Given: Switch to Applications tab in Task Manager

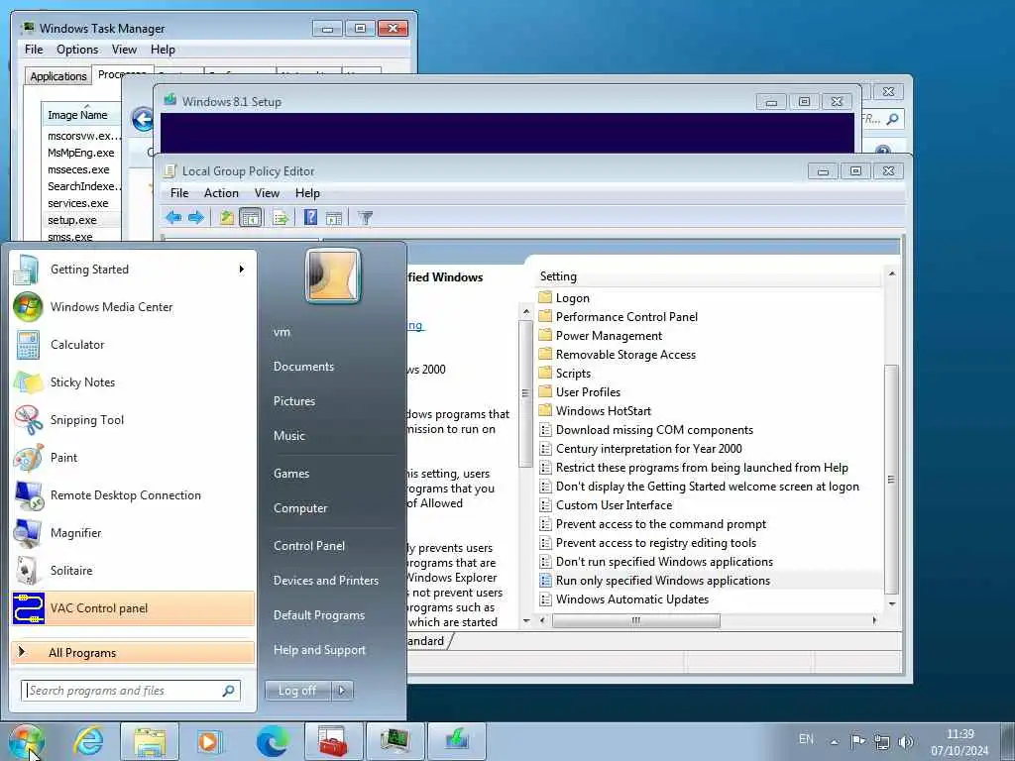Looking at the screenshot, I should 58,75.
